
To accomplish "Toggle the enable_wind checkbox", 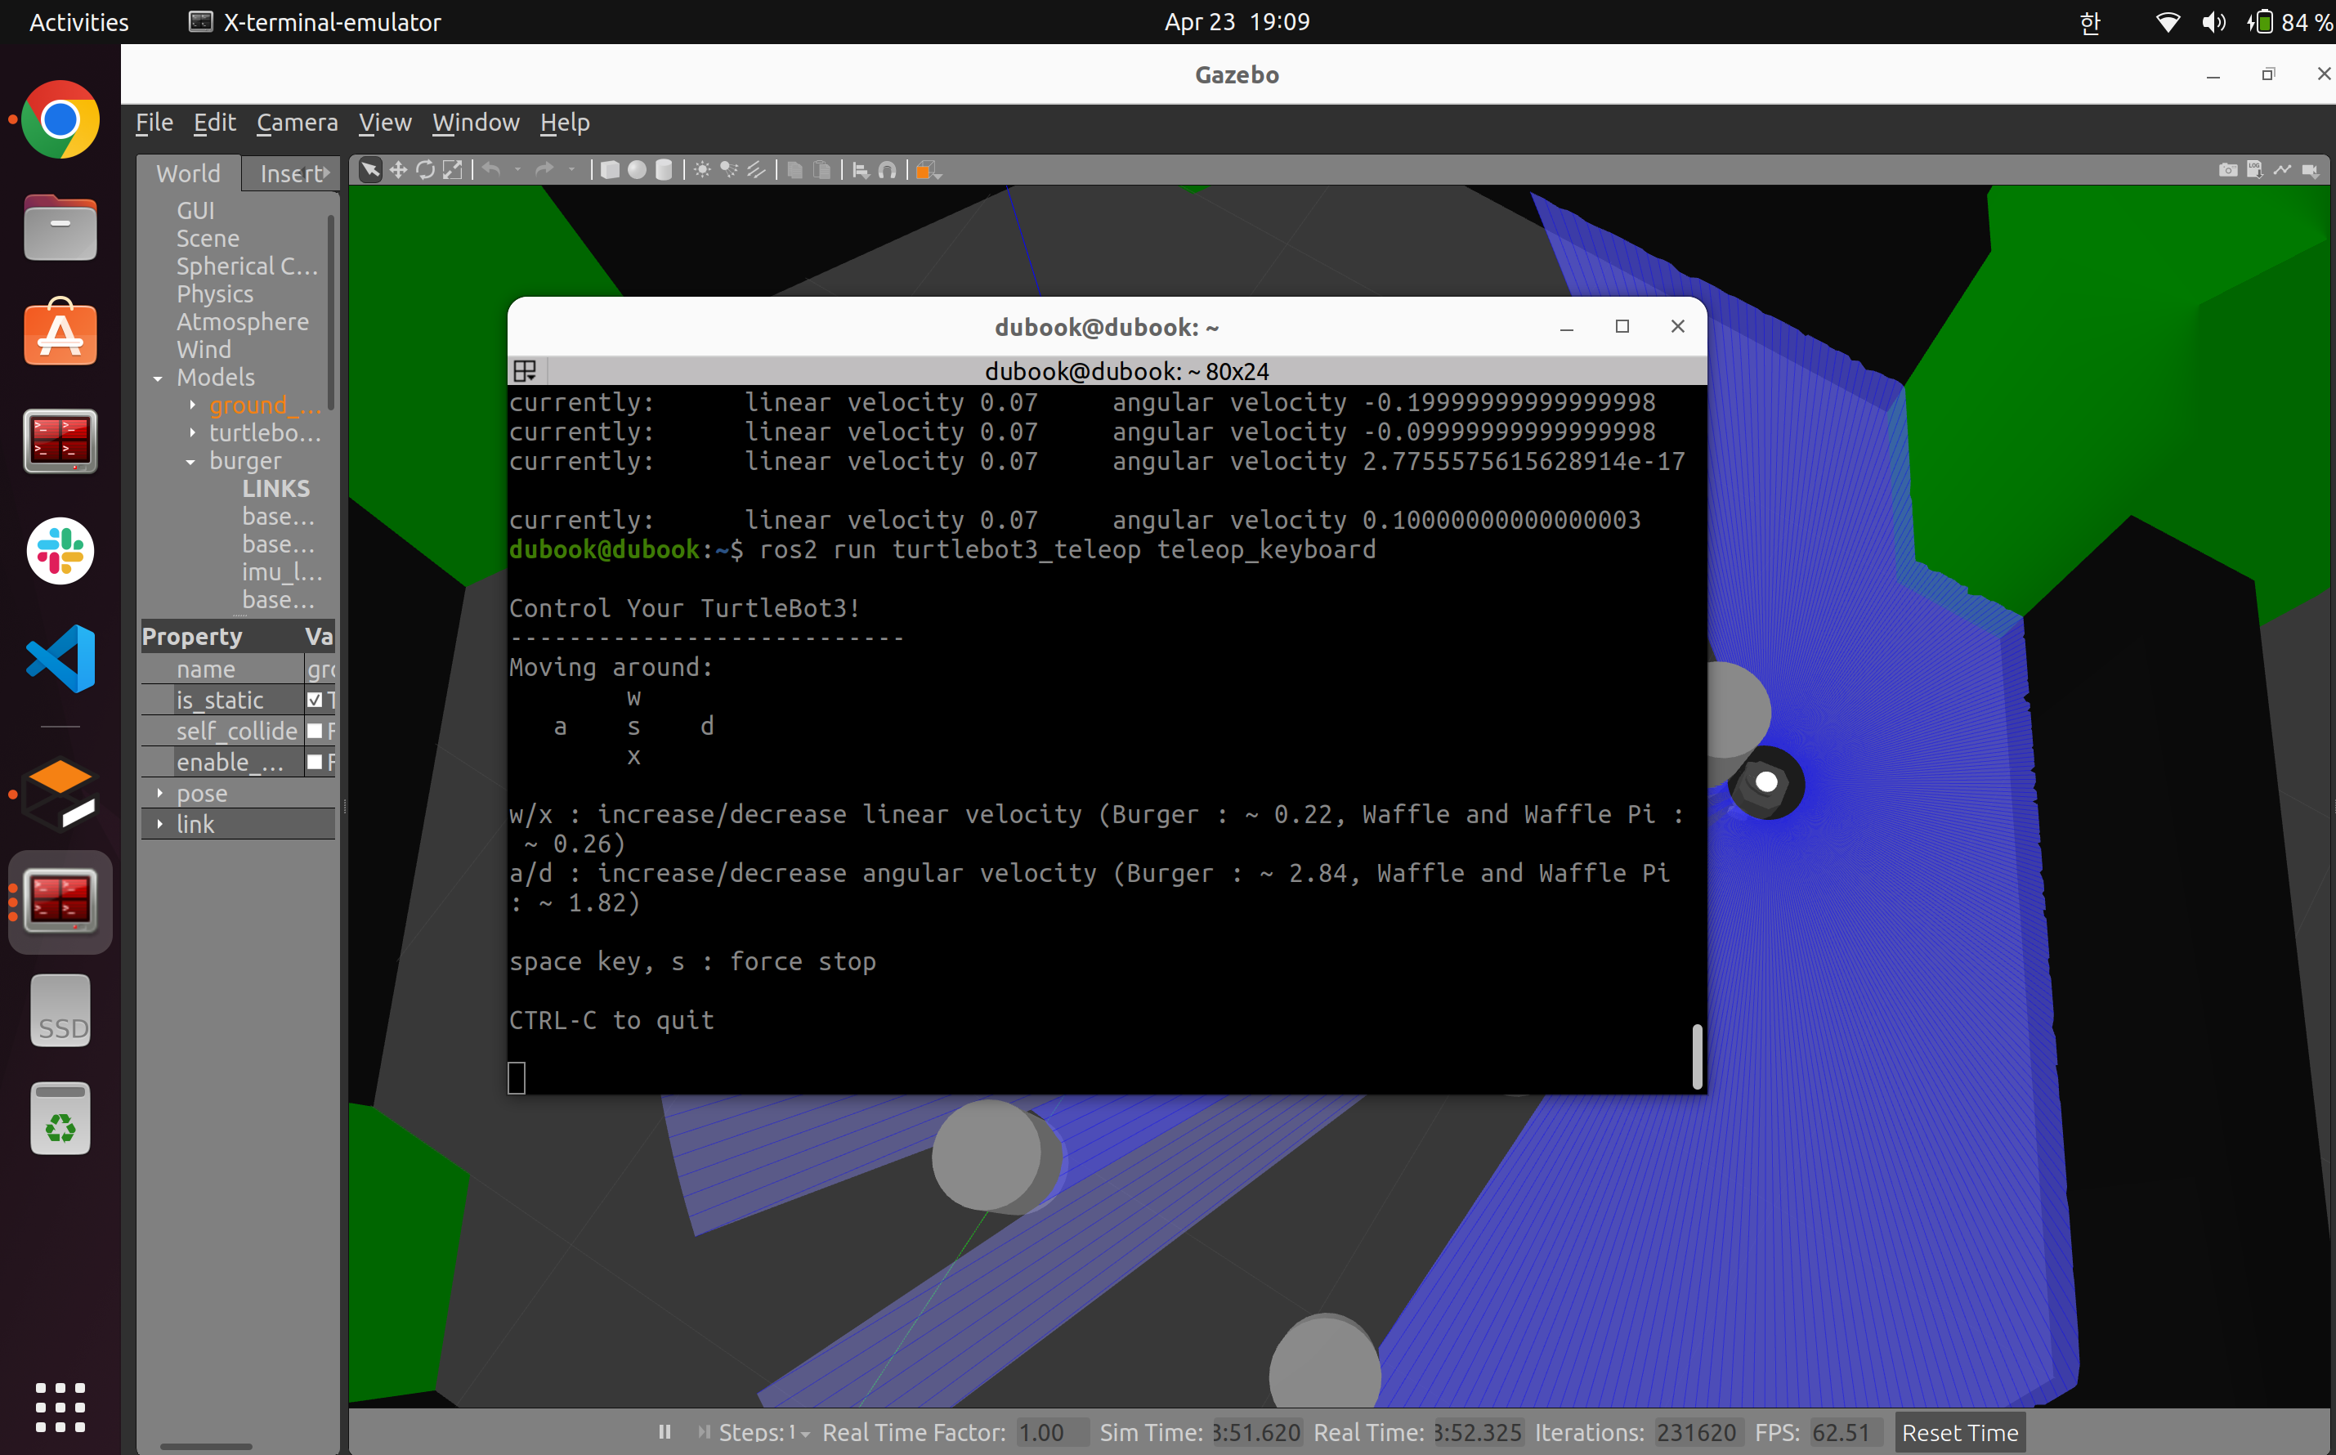I will pos(315,762).
